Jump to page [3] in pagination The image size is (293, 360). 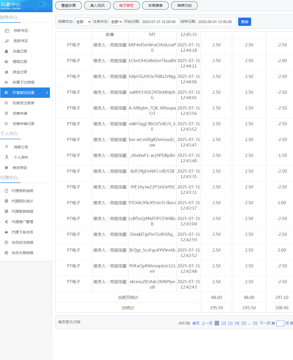(230, 323)
